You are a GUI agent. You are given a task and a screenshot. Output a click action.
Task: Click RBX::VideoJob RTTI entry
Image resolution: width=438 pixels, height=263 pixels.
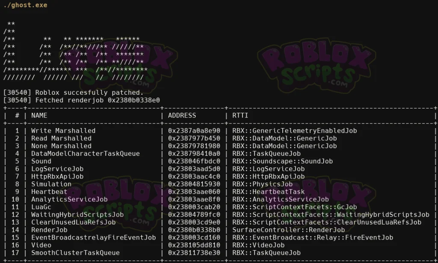(x=258, y=245)
